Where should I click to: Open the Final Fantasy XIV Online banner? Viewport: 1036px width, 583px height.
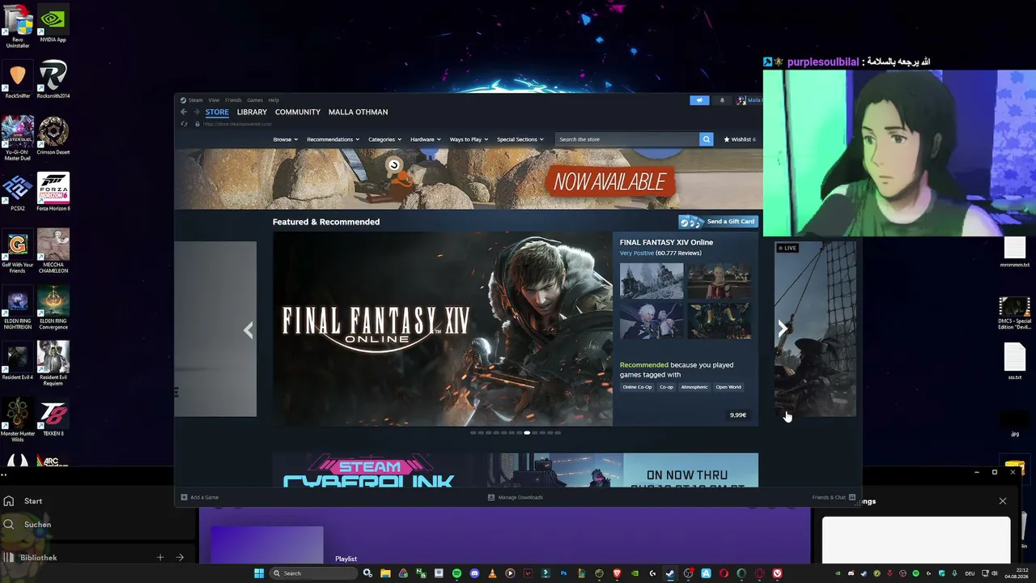tap(443, 329)
